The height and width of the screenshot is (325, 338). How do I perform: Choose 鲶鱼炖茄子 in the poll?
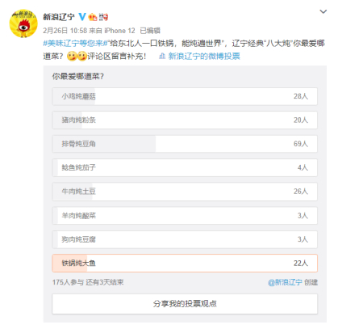pos(185,167)
